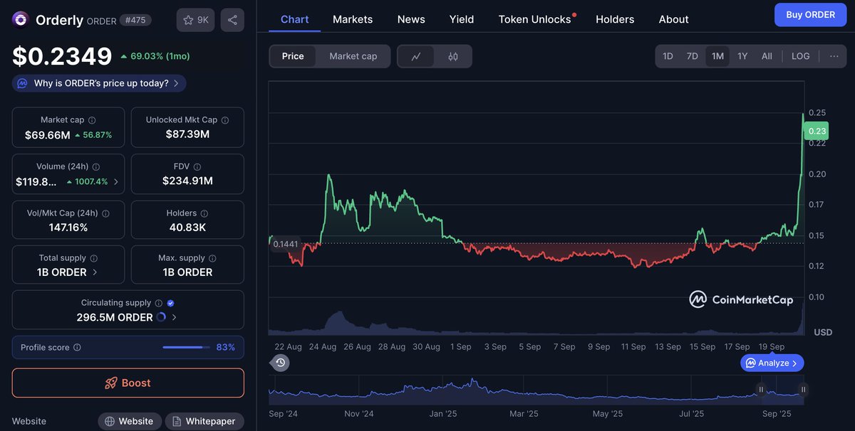Set chart range to 1Y
The width and height of the screenshot is (855, 431).
tap(742, 56)
